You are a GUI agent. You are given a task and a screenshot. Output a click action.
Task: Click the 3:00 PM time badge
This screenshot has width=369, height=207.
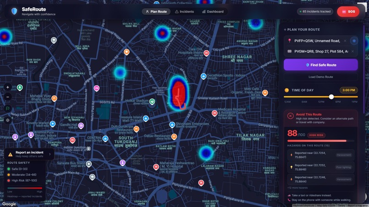point(348,90)
